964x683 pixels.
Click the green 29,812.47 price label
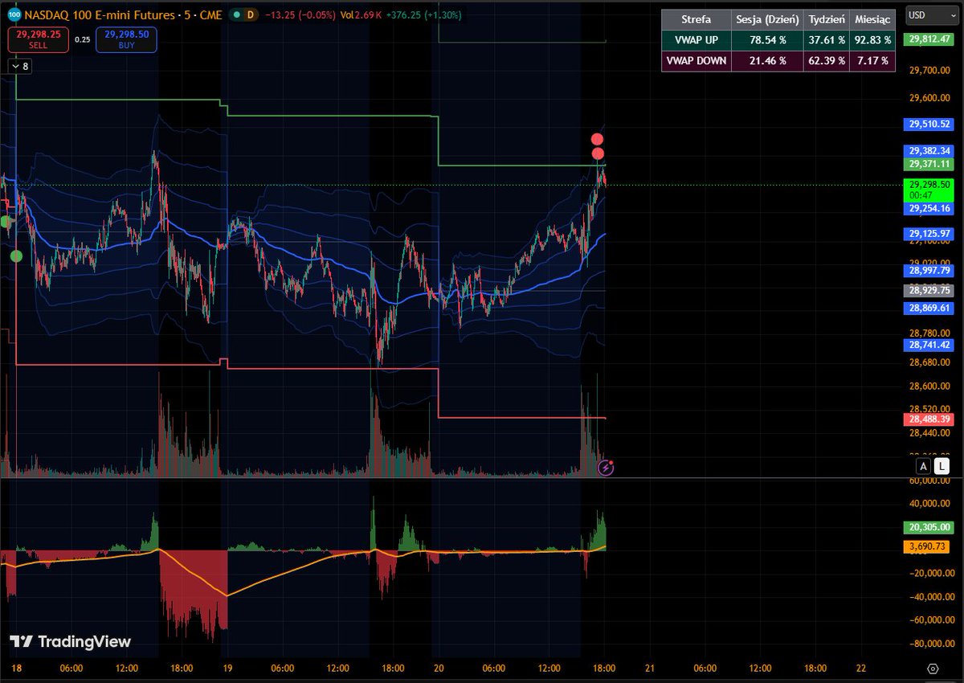coord(928,39)
